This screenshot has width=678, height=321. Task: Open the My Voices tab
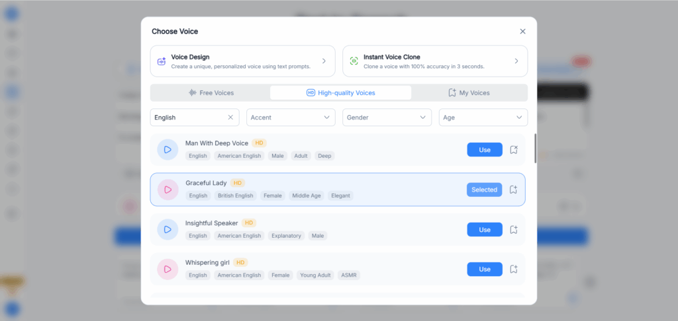point(469,92)
